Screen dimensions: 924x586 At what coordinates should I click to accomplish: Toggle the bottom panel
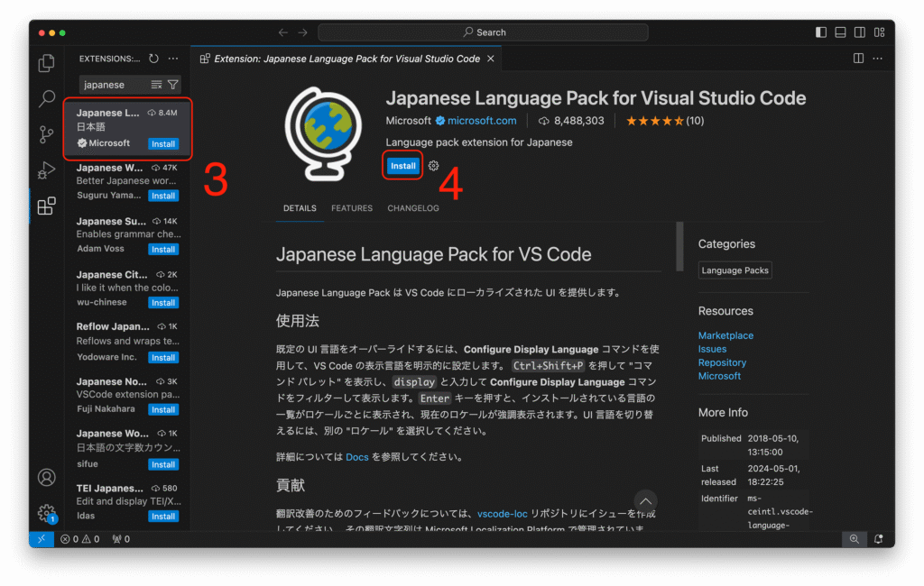[x=840, y=32]
